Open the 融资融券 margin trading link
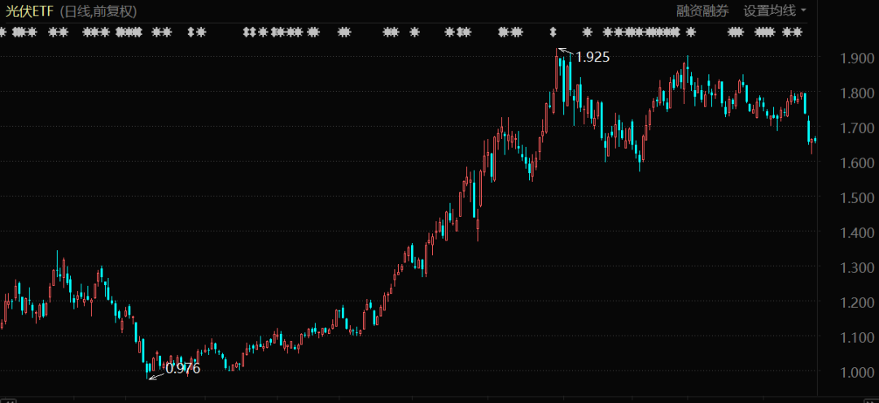 click(702, 11)
